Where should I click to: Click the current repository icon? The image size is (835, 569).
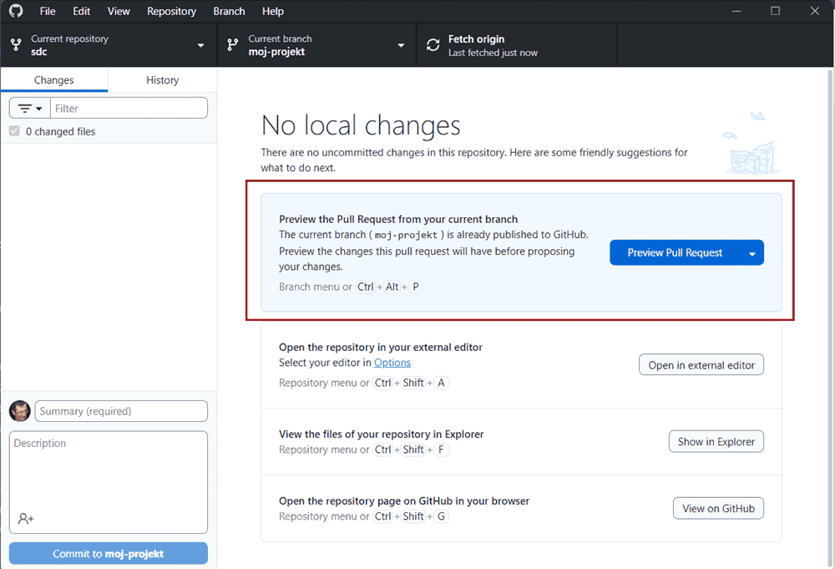15,45
